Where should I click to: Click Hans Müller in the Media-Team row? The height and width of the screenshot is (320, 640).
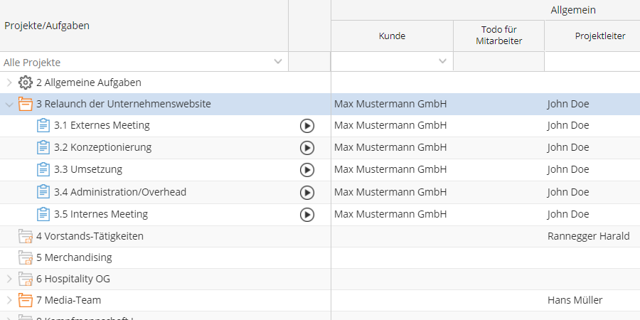[575, 300]
